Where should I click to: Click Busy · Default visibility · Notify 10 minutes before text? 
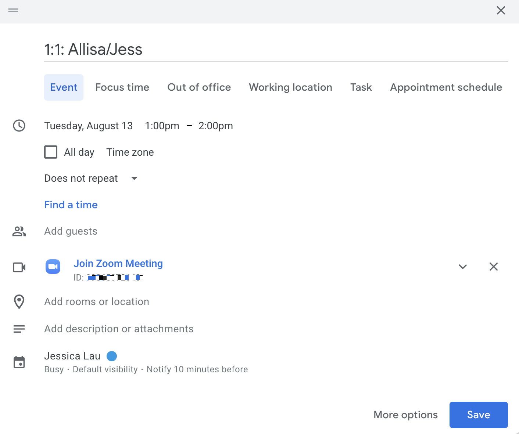[146, 369]
